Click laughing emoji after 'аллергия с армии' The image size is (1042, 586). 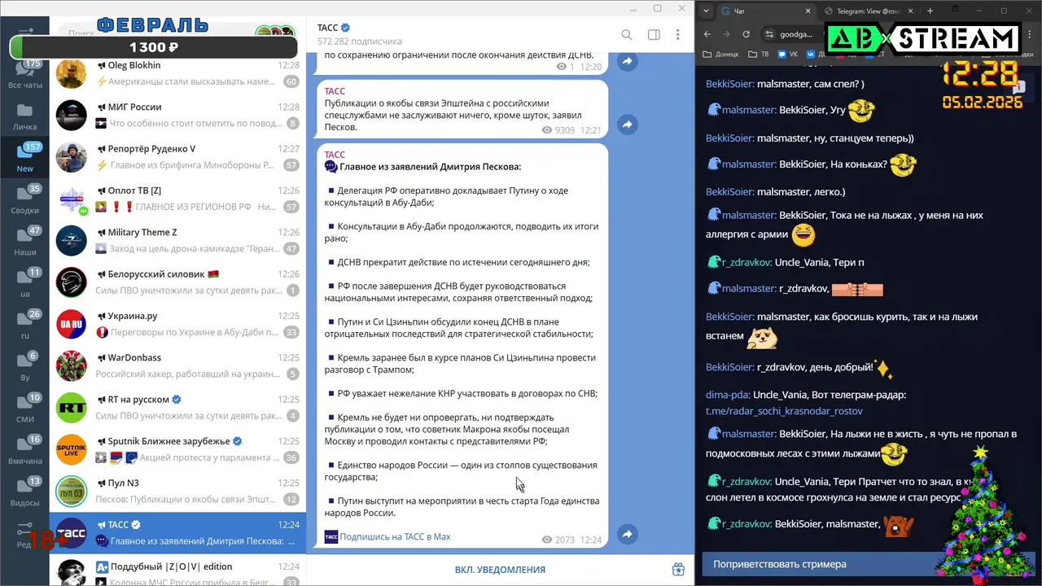coord(803,235)
